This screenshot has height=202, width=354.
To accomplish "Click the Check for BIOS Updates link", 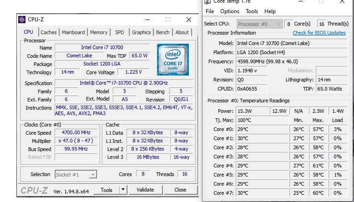I will click(319, 33).
